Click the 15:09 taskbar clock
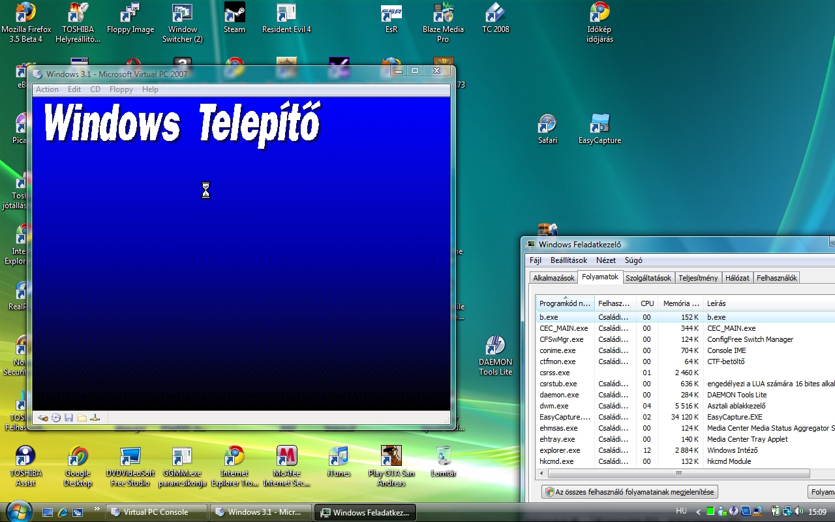 pos(817,512)
